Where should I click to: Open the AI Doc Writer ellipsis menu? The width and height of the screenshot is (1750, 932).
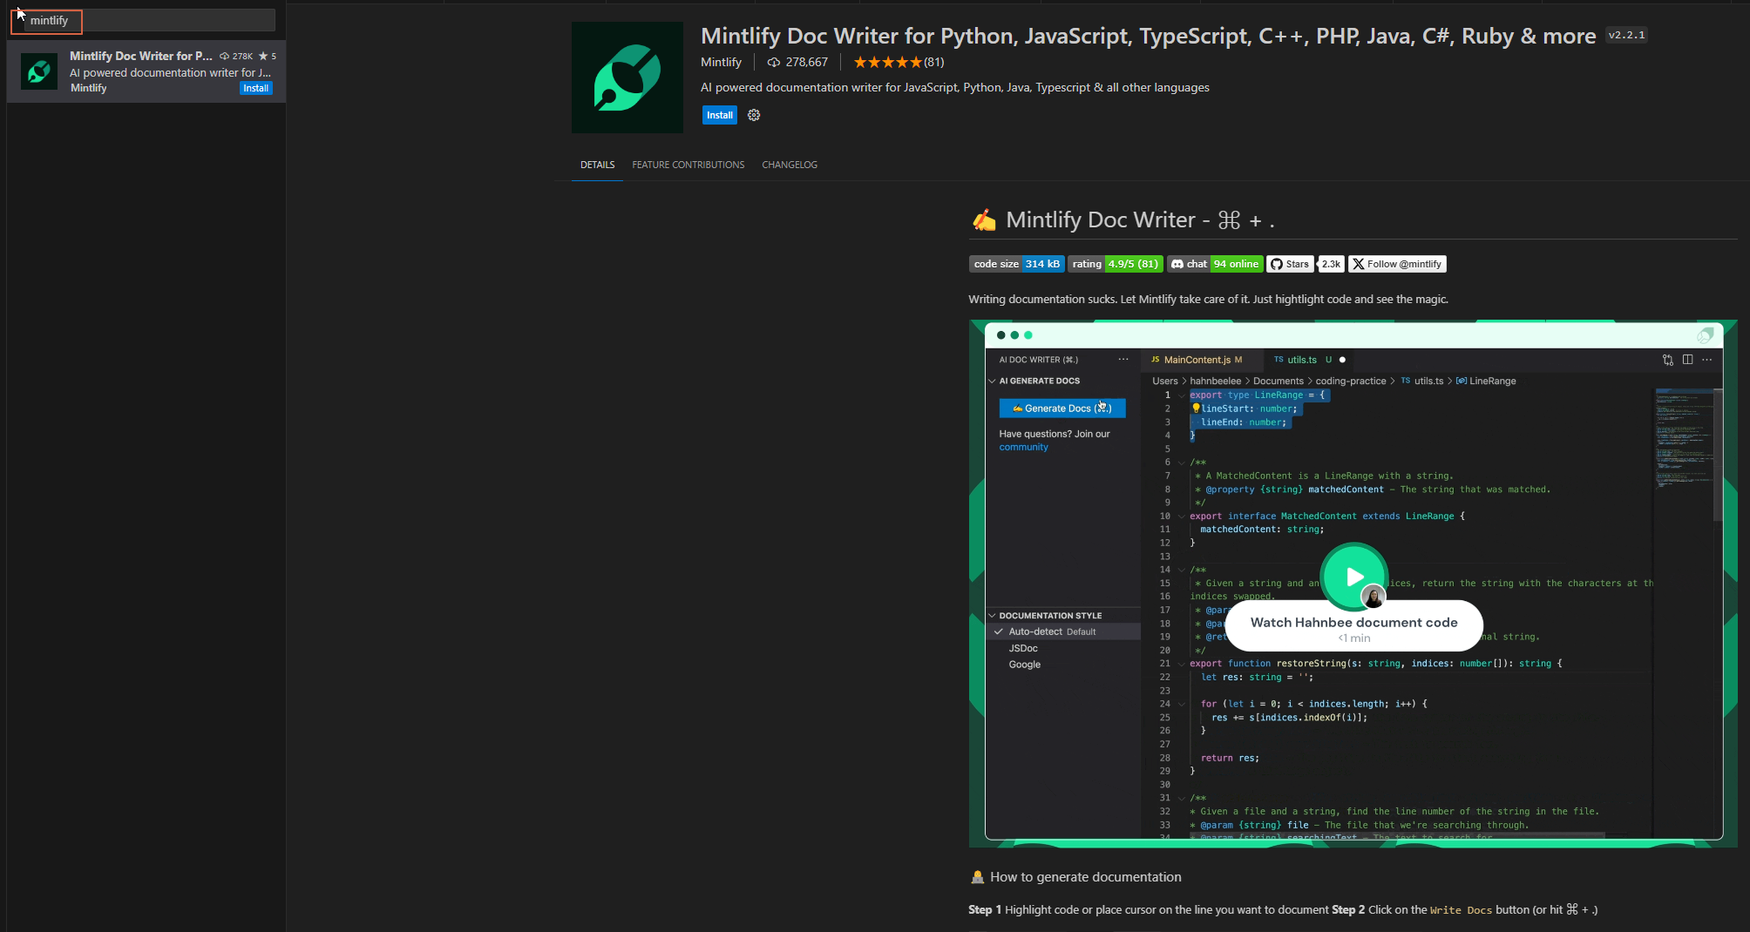pyautogui.click(x=1123, y=359)
